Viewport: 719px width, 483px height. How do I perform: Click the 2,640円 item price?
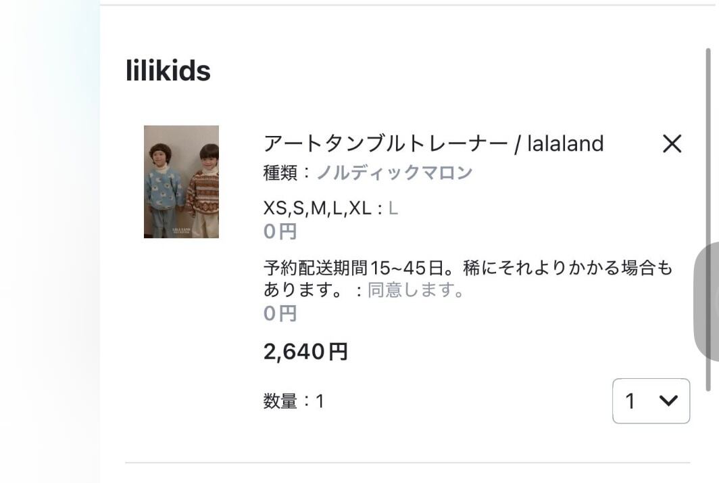(305, 352)
